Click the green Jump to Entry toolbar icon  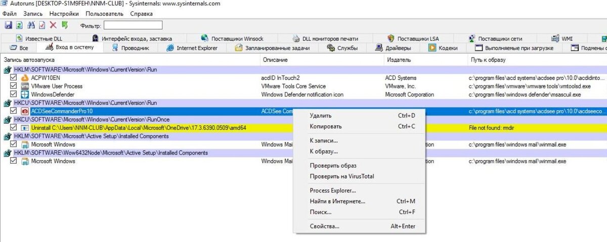pos(65,25)
